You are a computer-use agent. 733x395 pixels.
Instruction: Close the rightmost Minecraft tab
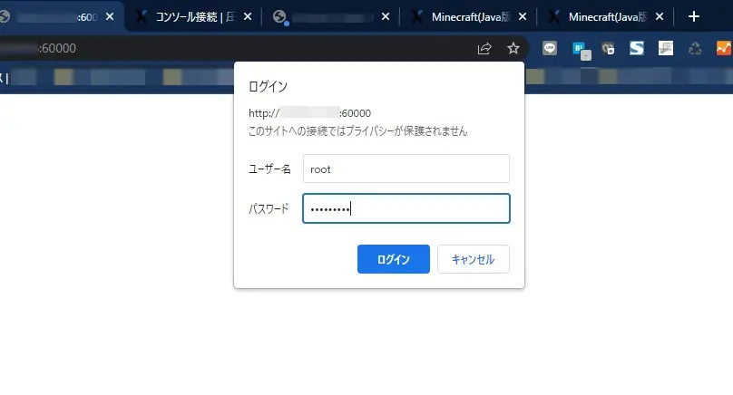click(660, 16)
